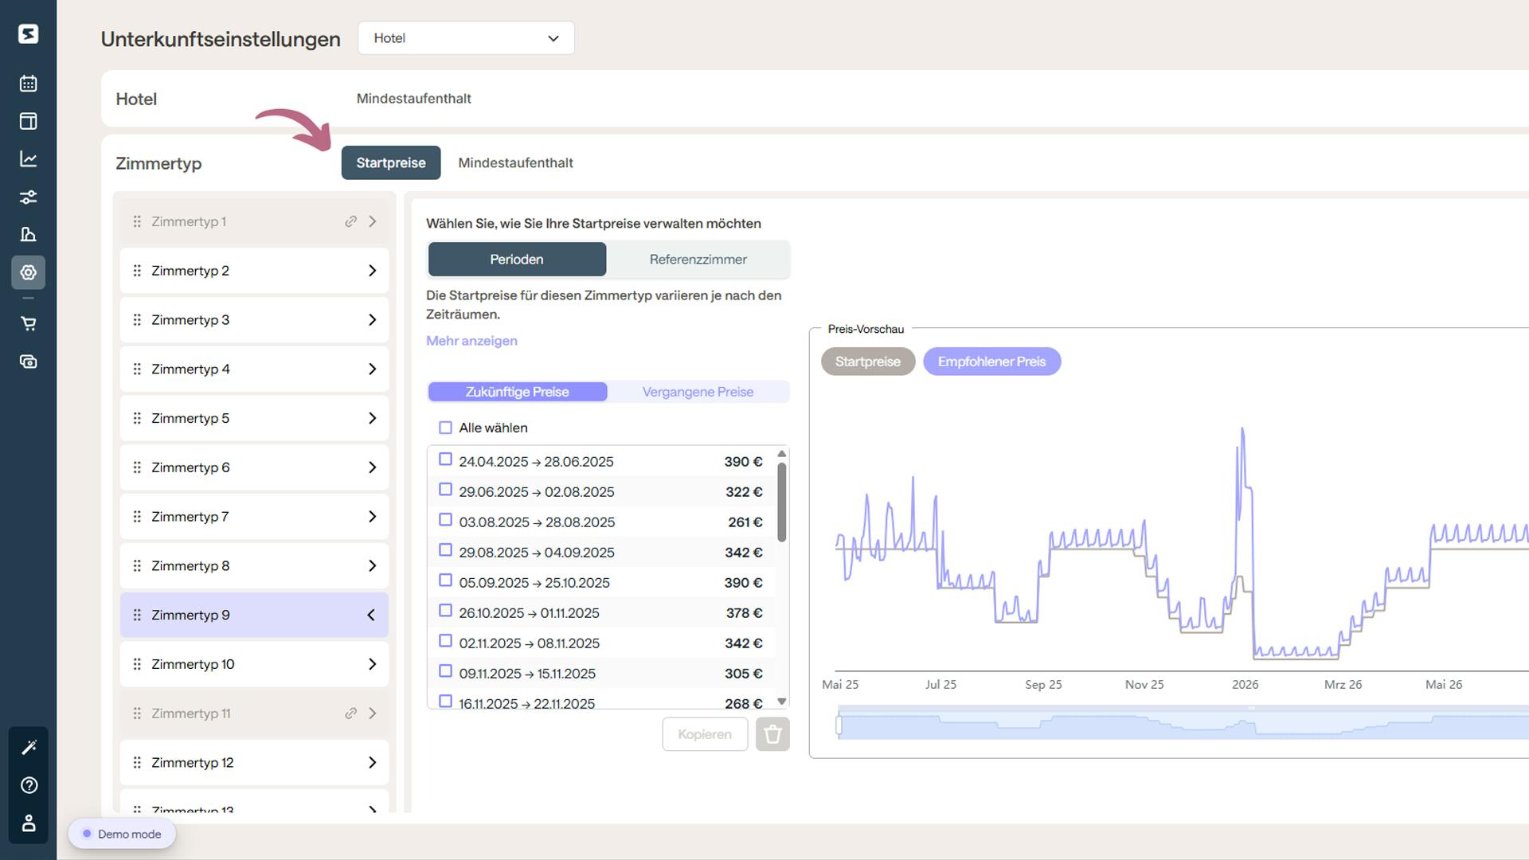Screen dimensions: 1529x860
Task: Open the help question mark icon
Action: click(29, 785)
